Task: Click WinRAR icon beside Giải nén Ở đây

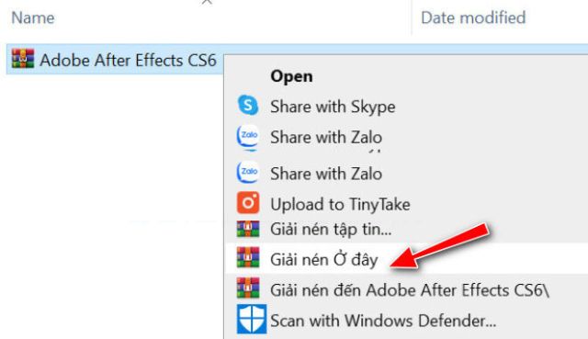Action: [x=248, y=257]
